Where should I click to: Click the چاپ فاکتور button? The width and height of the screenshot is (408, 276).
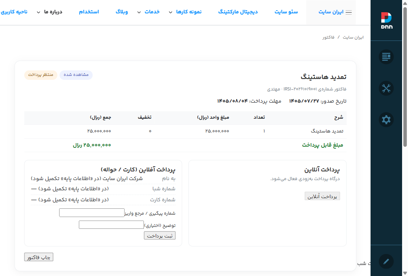click(x=39, y=257)
